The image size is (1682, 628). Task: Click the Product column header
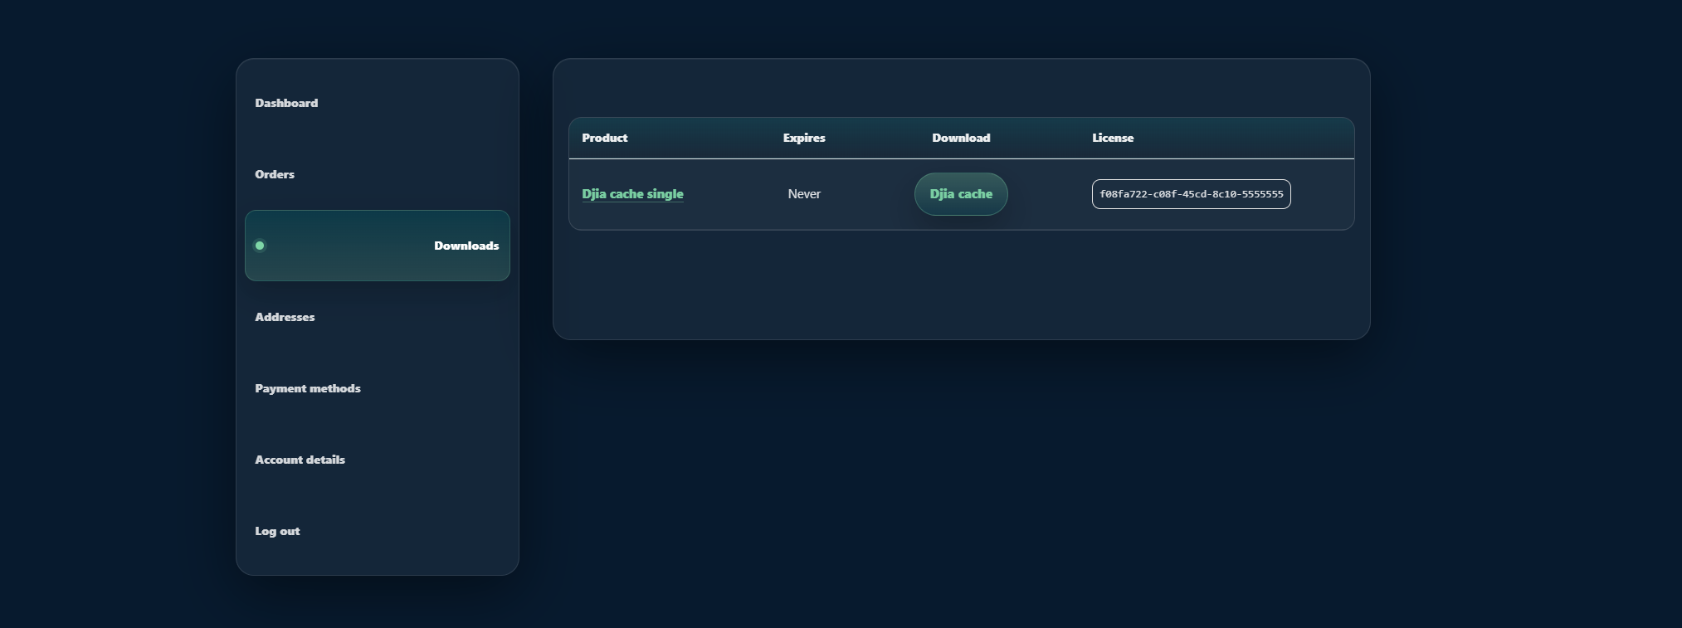pyautogui.click(x=605, y=138)
